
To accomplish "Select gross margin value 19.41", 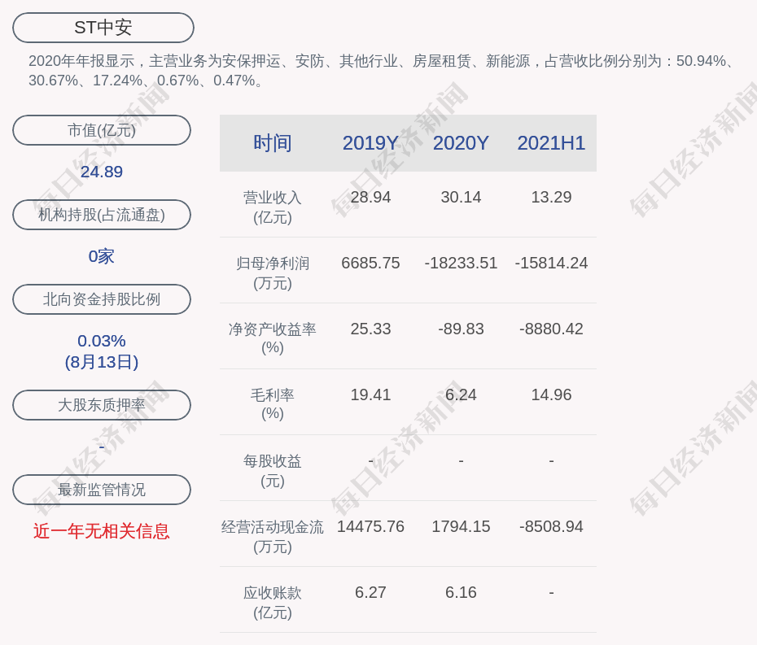I will pos(370,394).
